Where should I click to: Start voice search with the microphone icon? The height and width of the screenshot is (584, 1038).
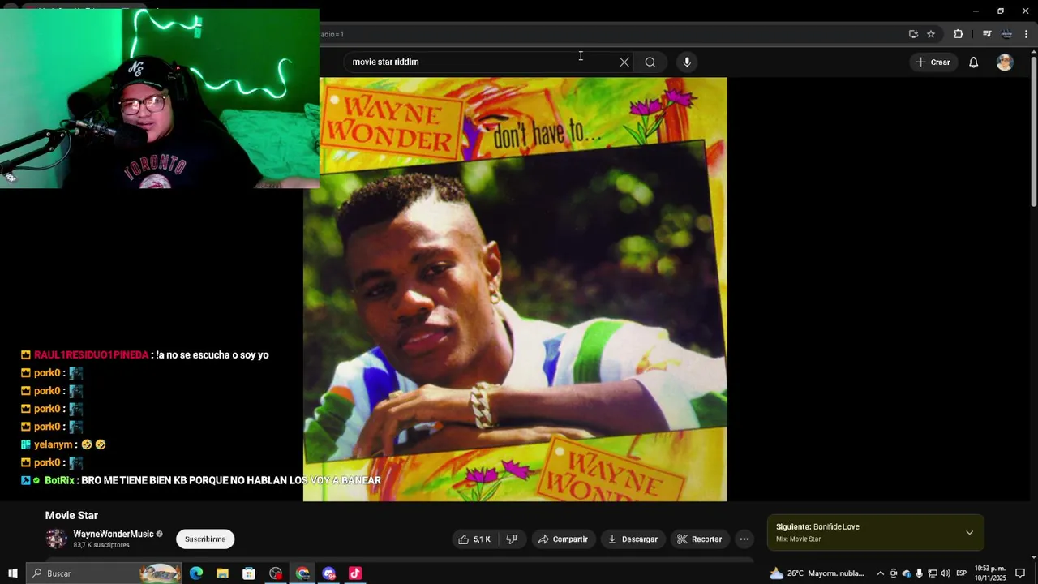pyautogui.click(x=687, y=62)
